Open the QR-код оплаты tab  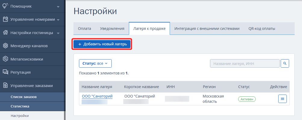coord(262,28)
